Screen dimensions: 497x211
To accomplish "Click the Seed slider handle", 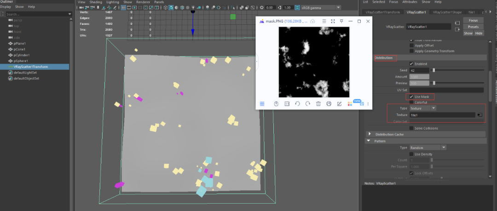I will point(434,70).
